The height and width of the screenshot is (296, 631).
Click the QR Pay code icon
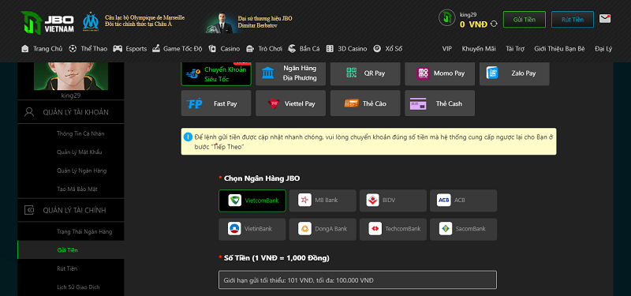tap(351, 73)
